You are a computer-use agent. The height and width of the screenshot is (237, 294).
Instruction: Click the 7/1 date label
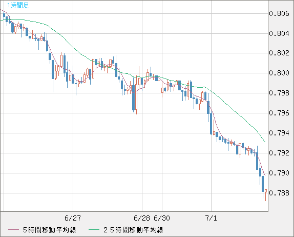(x=211, y=218)
